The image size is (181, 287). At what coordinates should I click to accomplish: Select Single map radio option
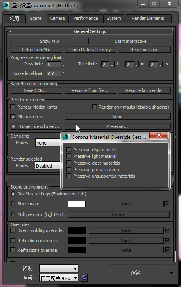[x=13, y=203]
